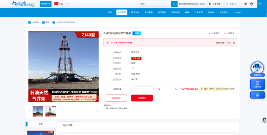Open favorites via the star icon
This screenshot has width=267, height=135.
245,4
